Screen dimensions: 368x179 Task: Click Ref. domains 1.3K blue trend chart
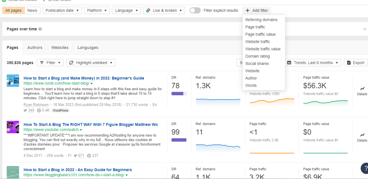click(218, 102)
